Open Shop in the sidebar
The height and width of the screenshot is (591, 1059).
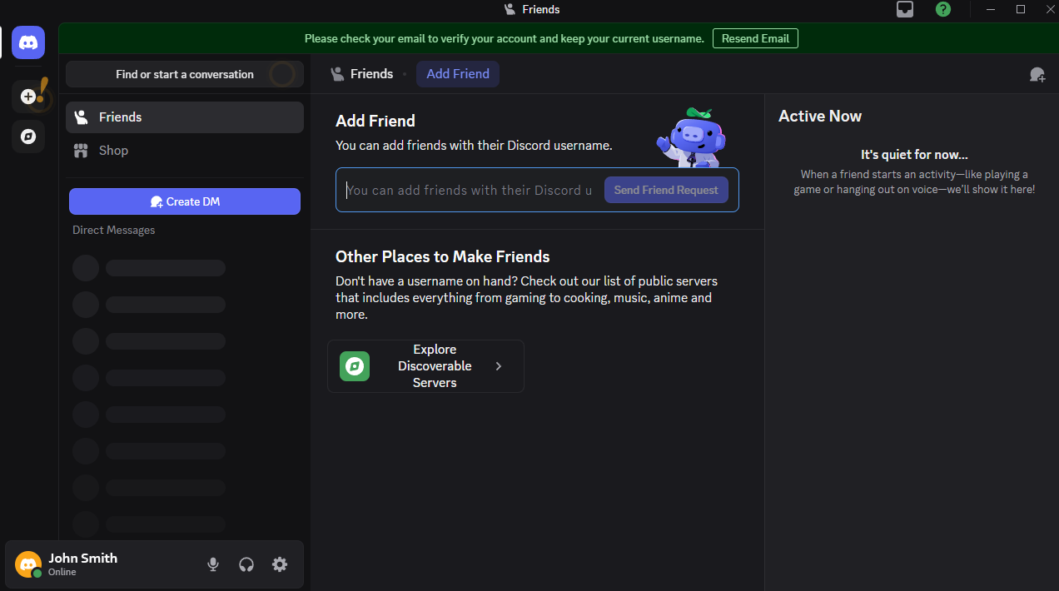(185, 151)
